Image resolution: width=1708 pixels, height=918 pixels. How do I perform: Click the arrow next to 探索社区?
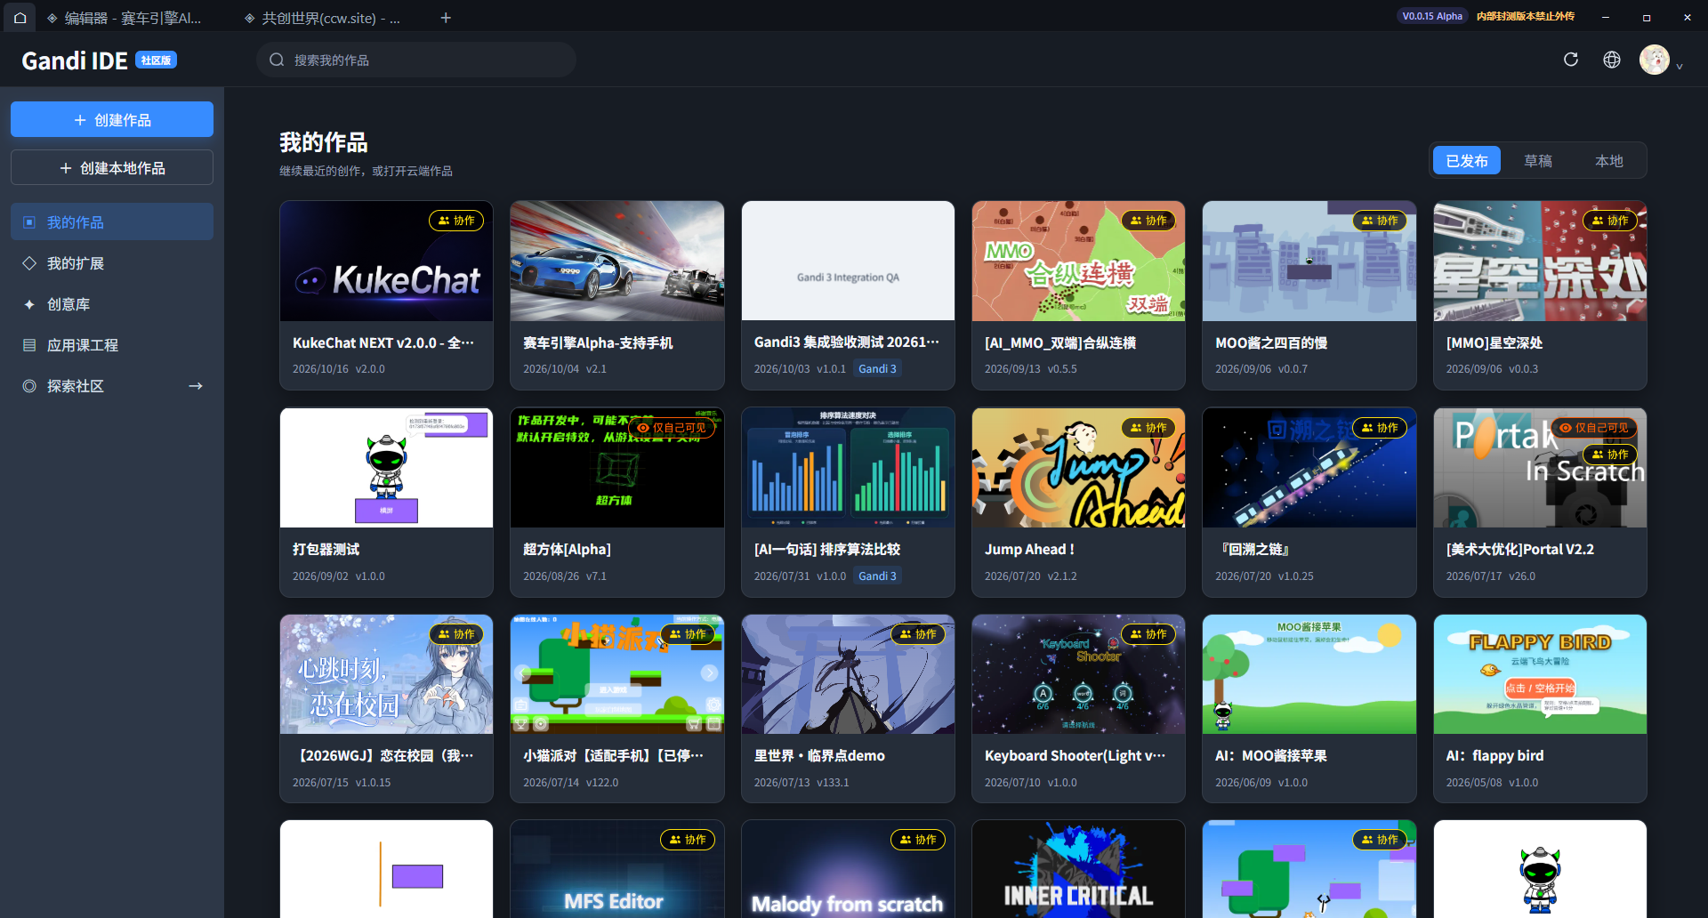[x=196, y=385]
